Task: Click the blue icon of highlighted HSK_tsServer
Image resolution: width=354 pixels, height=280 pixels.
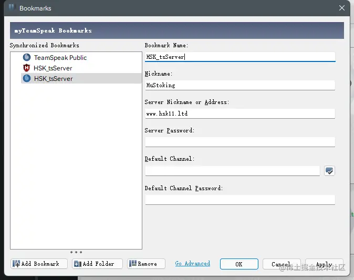Action: pyautogui.click(x=27, y=78)
